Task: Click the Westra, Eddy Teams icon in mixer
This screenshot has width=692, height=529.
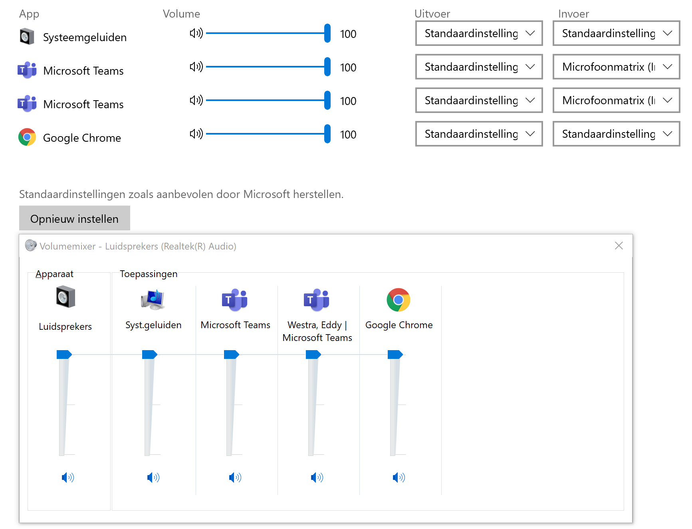Action: click(317, 300)
